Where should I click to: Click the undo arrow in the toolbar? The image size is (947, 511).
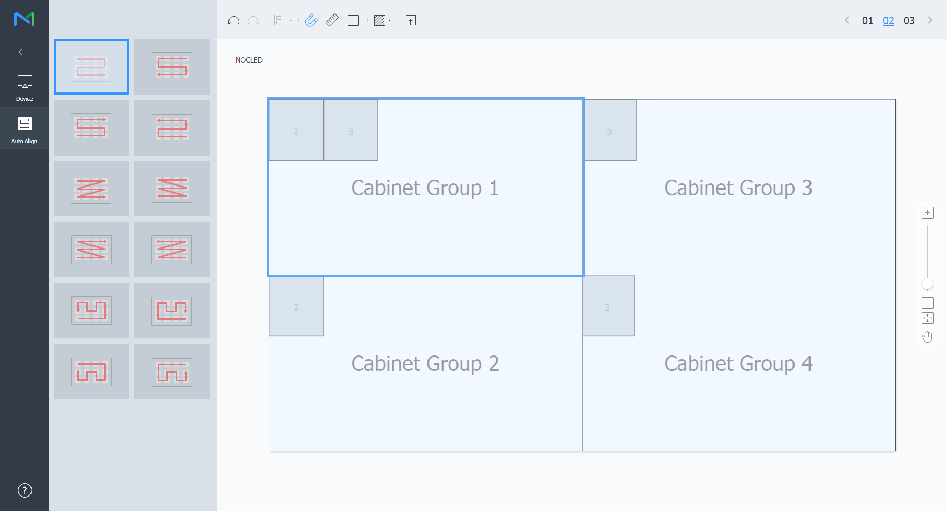pyautogui.click(x=233, y=21)
